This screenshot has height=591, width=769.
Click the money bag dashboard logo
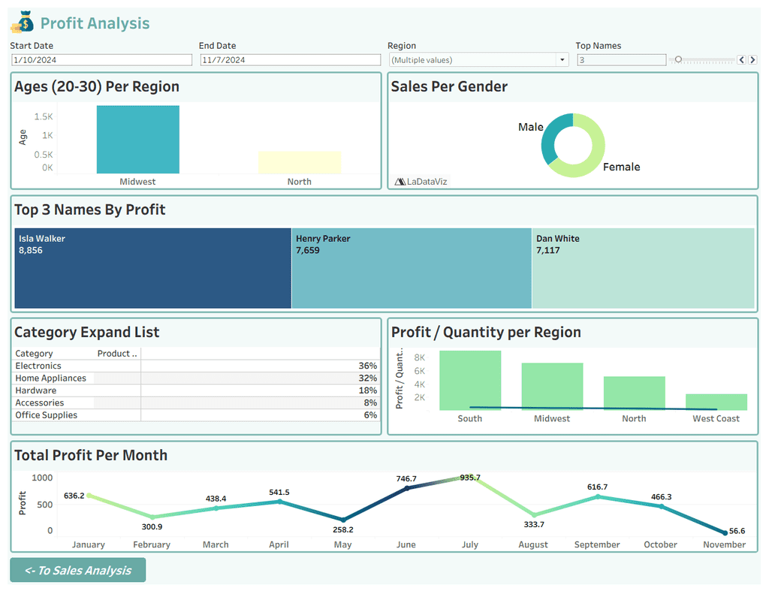pyautogui.click(x=23, y=22)
